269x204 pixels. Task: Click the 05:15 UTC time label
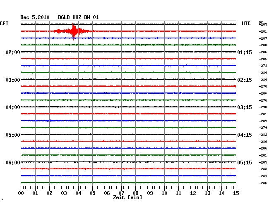[244, 162]
